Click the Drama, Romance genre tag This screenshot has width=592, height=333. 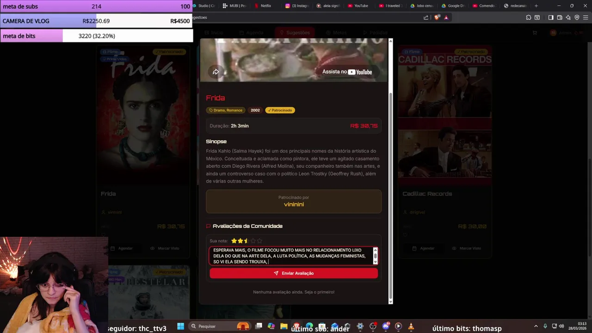coord(226,110)
